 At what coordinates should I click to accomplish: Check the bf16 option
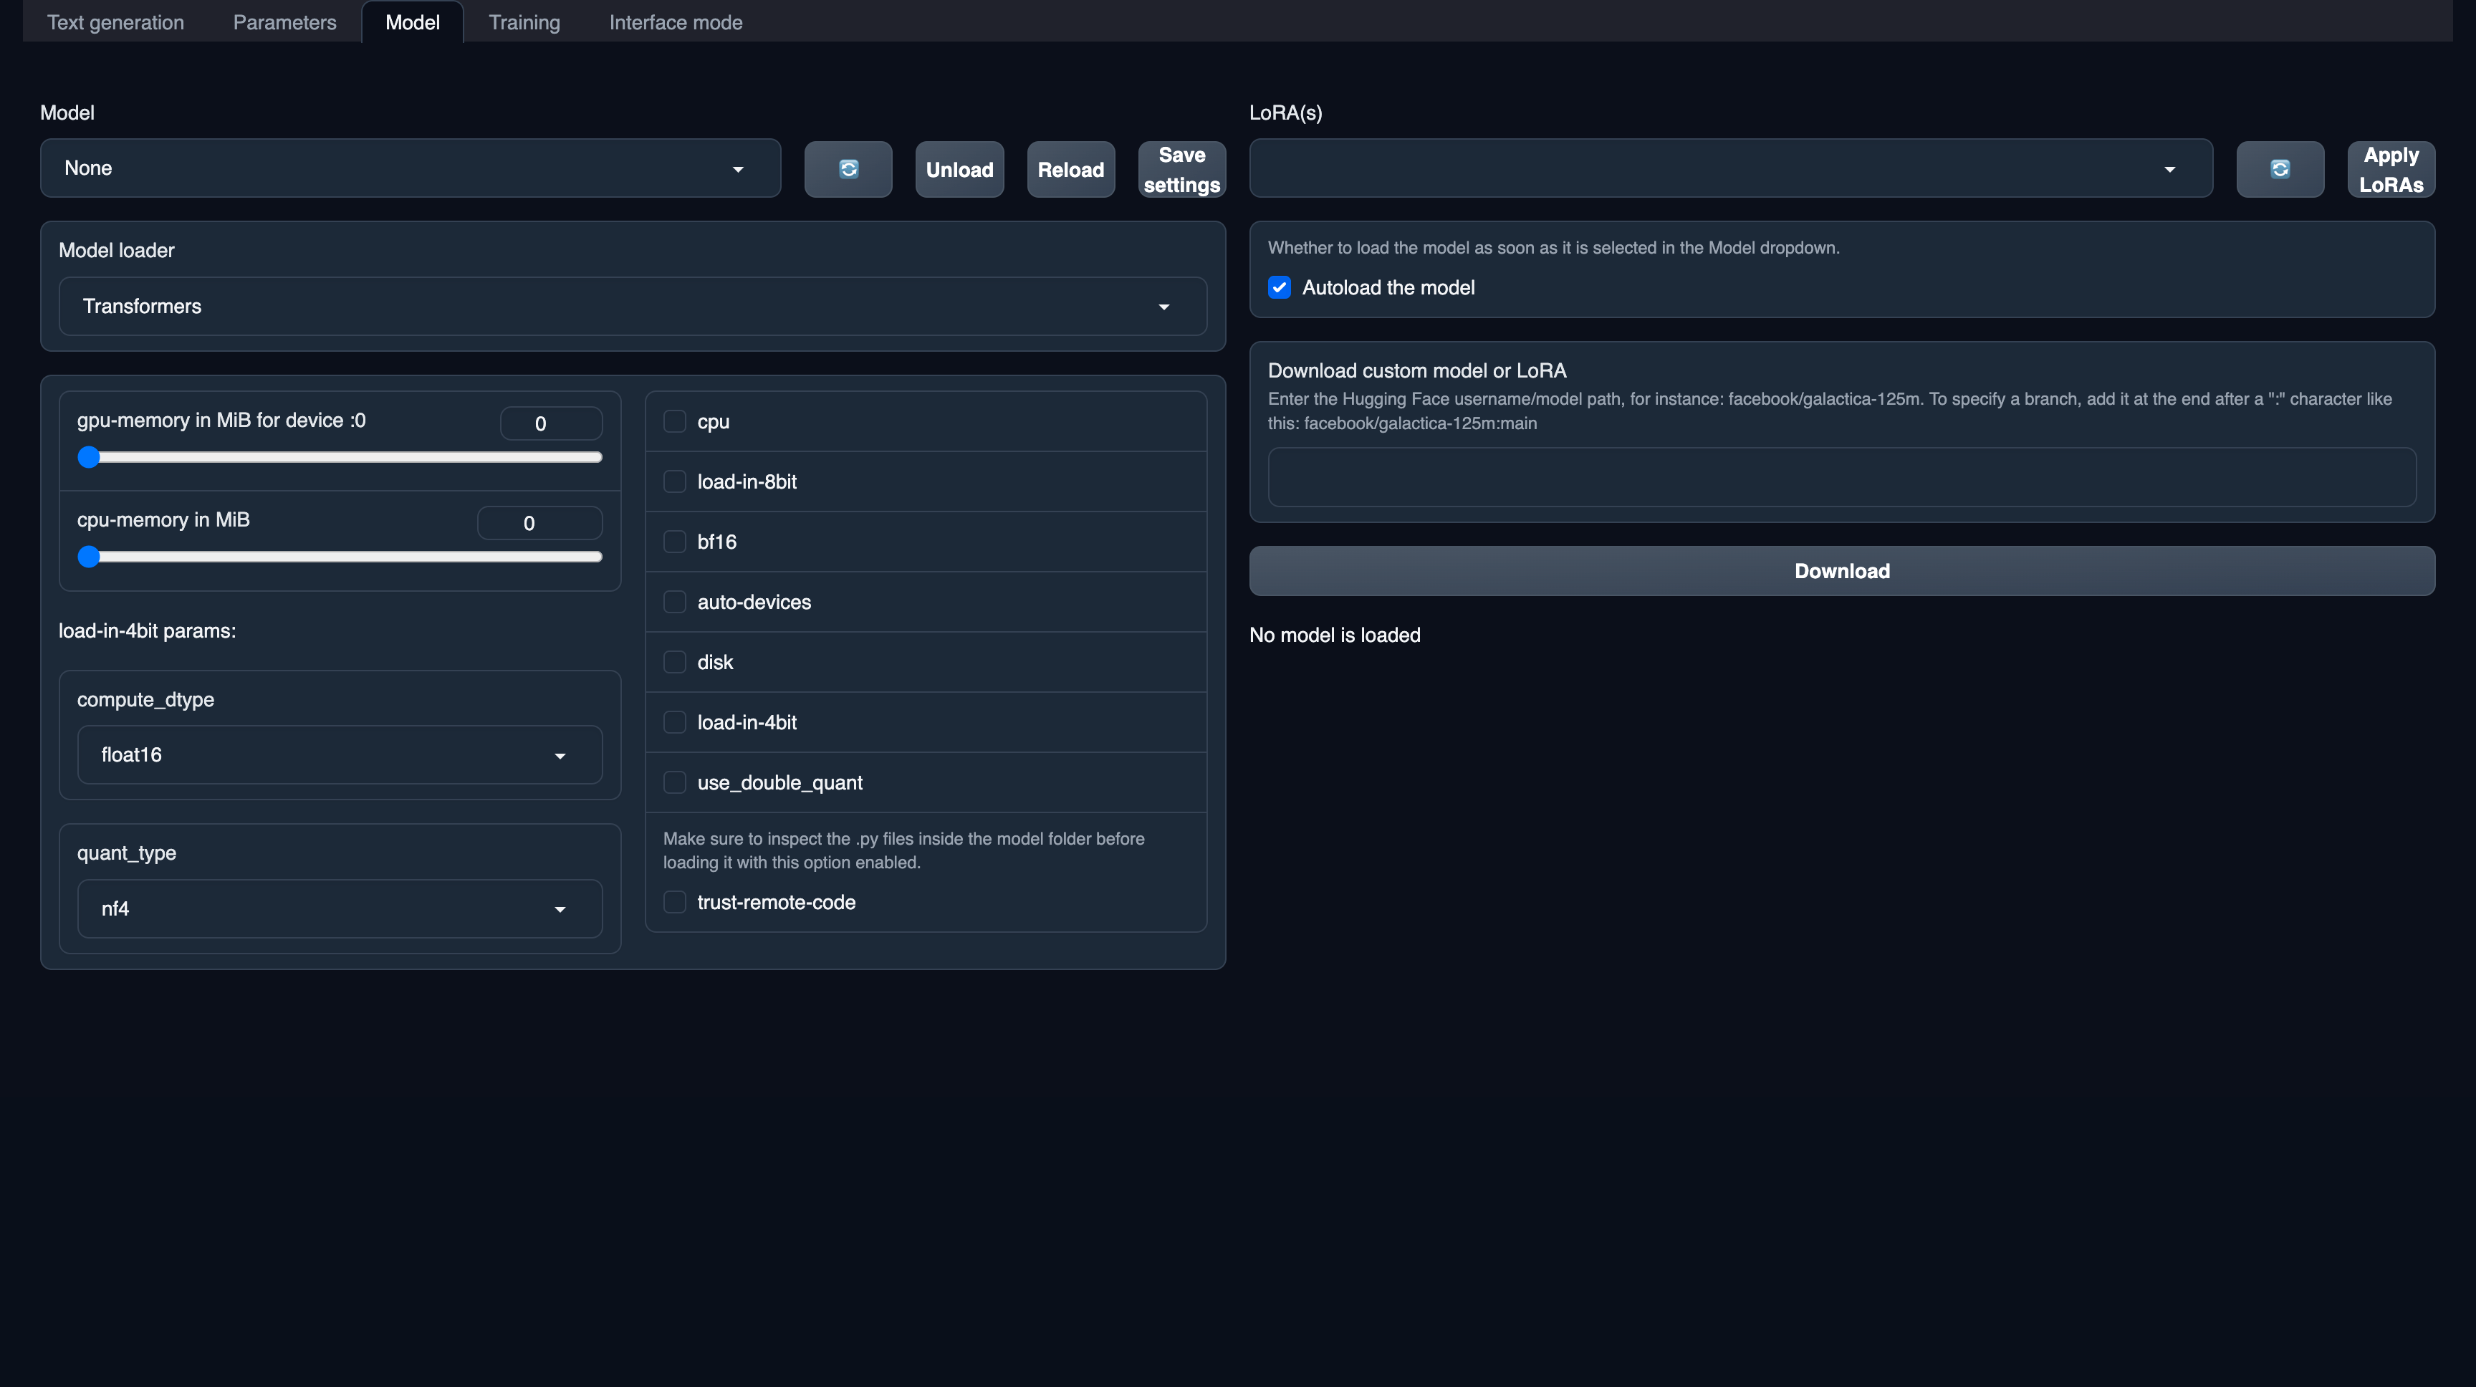[675, 541]
